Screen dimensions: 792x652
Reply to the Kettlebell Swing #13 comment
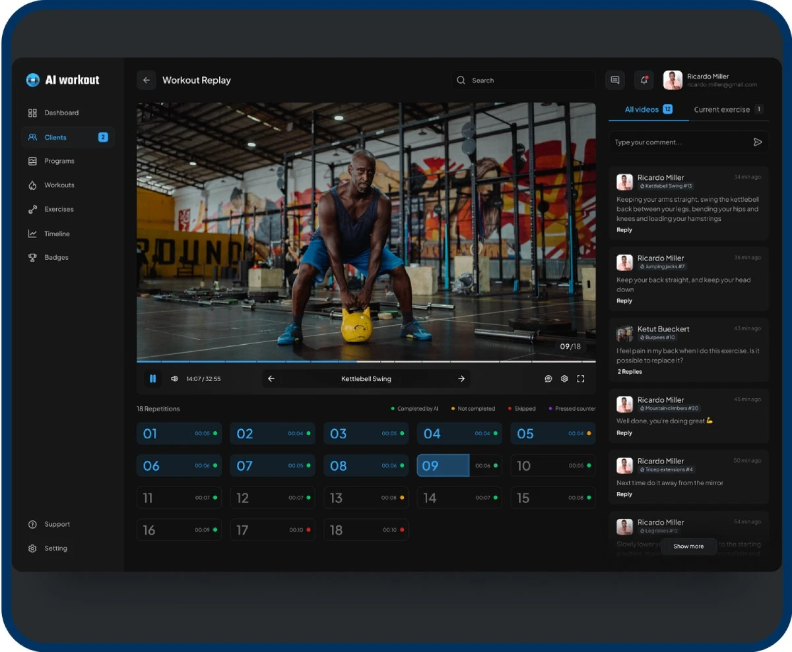[x=624, y=230]
